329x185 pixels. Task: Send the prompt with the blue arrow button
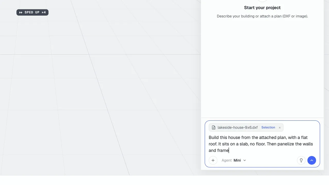[x=312, y=160]
